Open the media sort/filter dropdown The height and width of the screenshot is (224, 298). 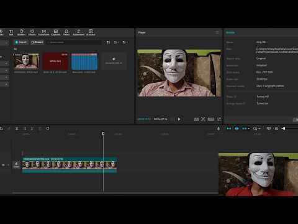click(x=125, y=42)
